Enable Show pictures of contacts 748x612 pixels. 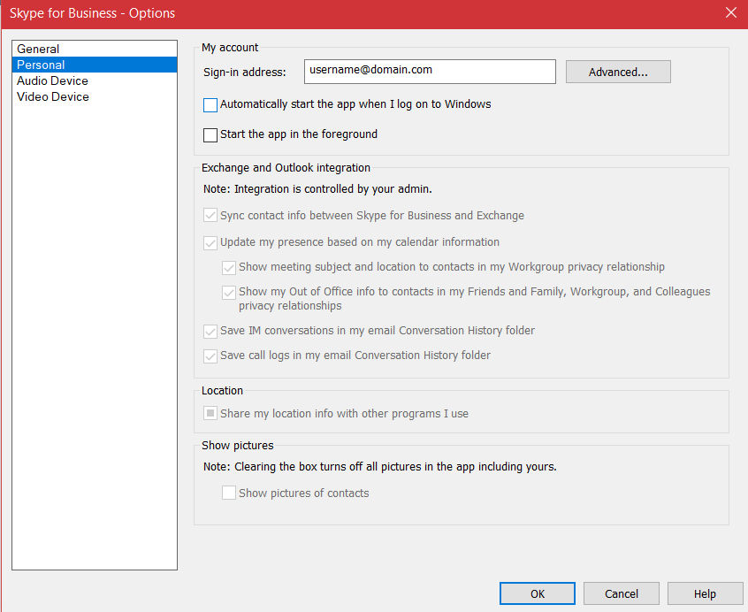pyautogui.click(x=229, y=493)
